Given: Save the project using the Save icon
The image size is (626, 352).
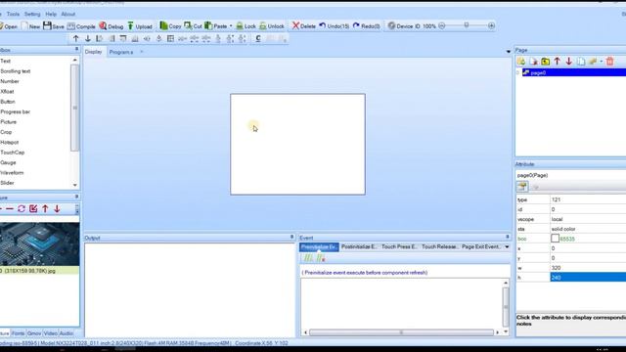Looking at the screenshot, I should click(x=54, y=26).
